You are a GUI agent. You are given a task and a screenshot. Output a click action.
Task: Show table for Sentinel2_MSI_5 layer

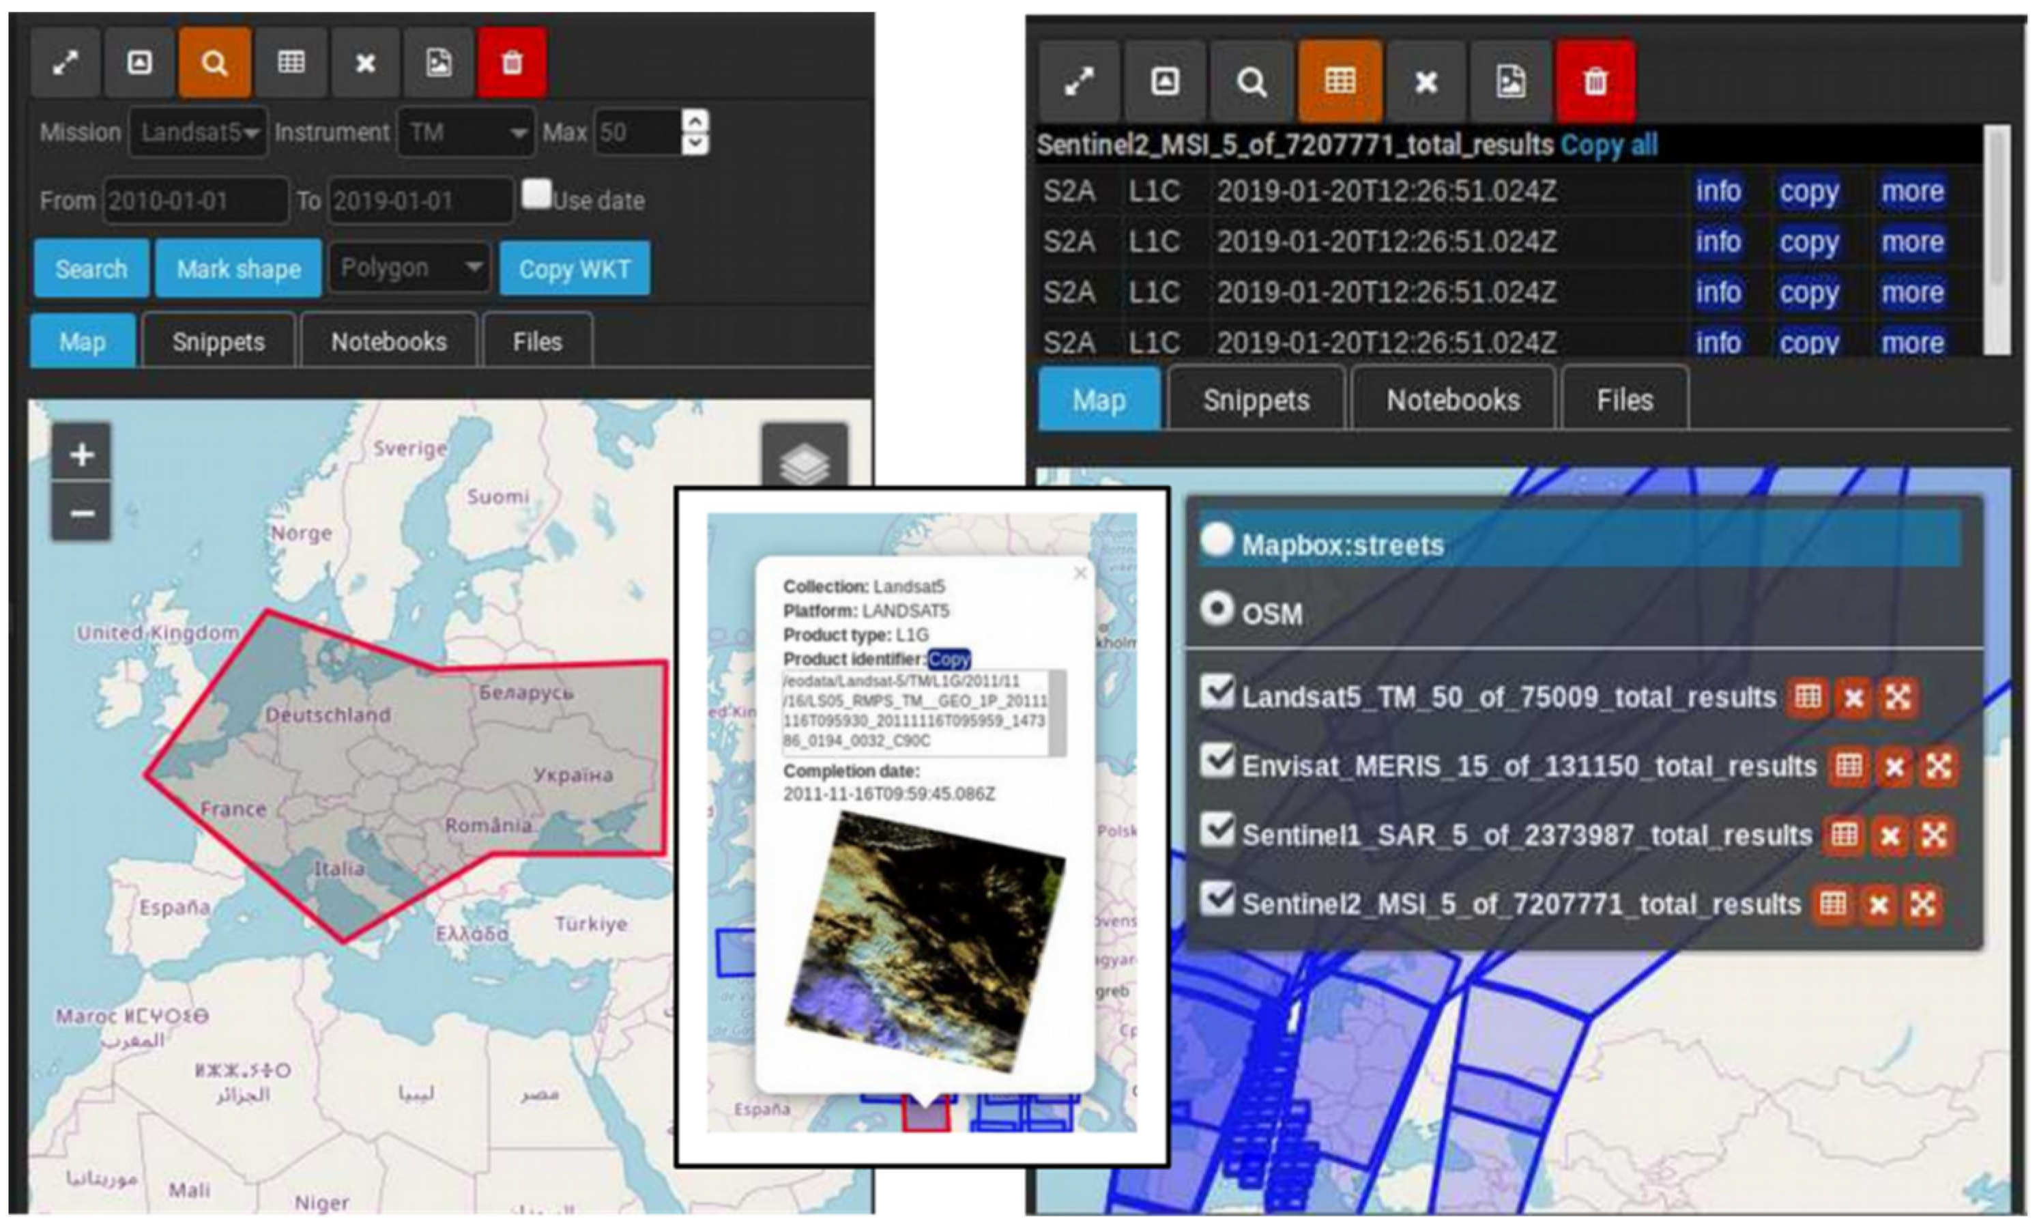click(x=1833, y=904)
